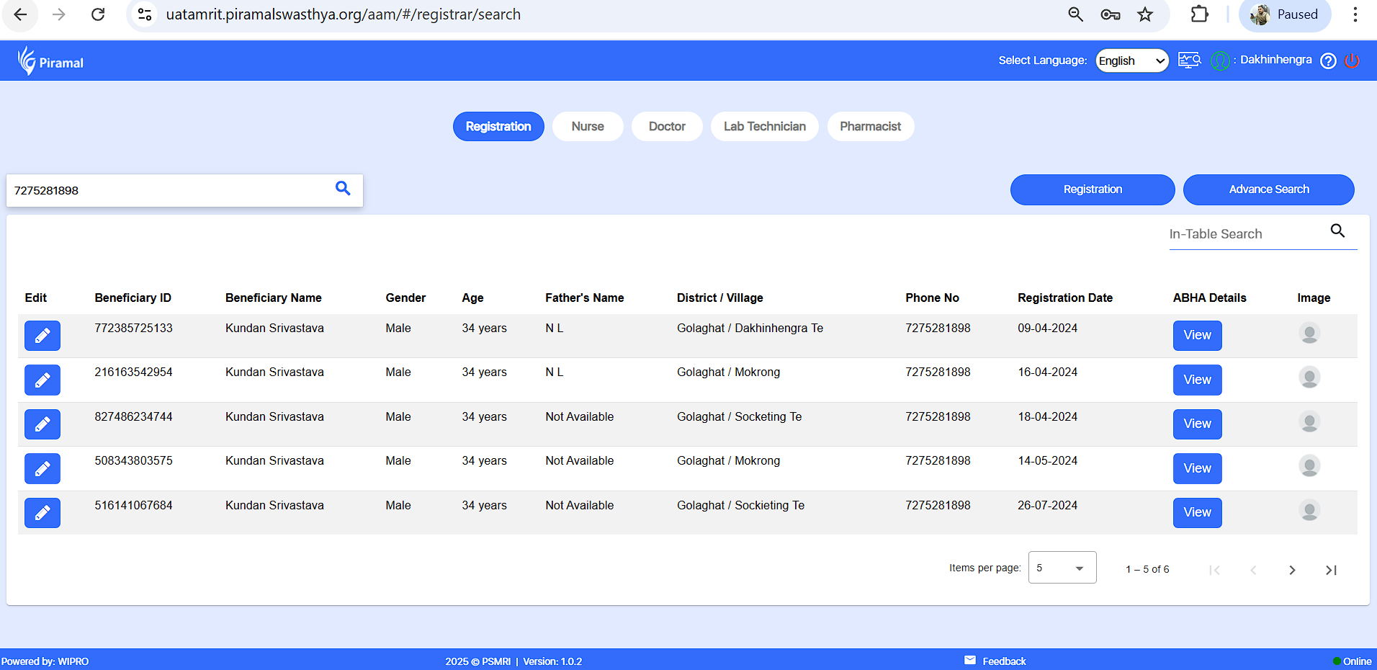Click profile image placeholder for Dakhinhengra Te row
This screenshot has width=1377, height=670.
pos(1309,334)
